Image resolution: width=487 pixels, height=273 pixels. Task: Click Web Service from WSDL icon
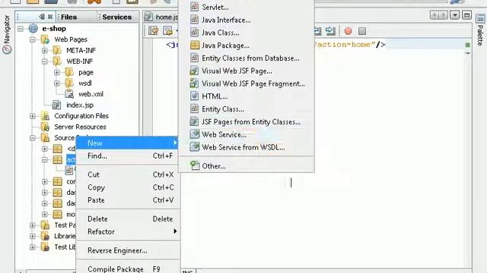pos(195,146)
